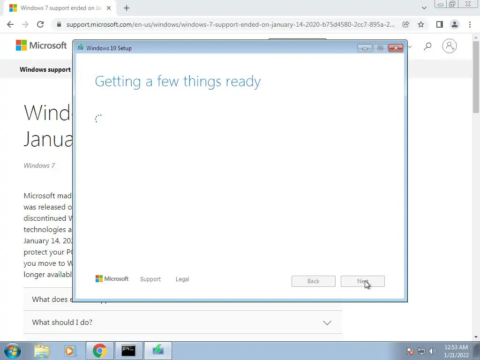This screenshot has width=480, height=360.
Task: Click the padlock site info icon
Action: [59, 24]
